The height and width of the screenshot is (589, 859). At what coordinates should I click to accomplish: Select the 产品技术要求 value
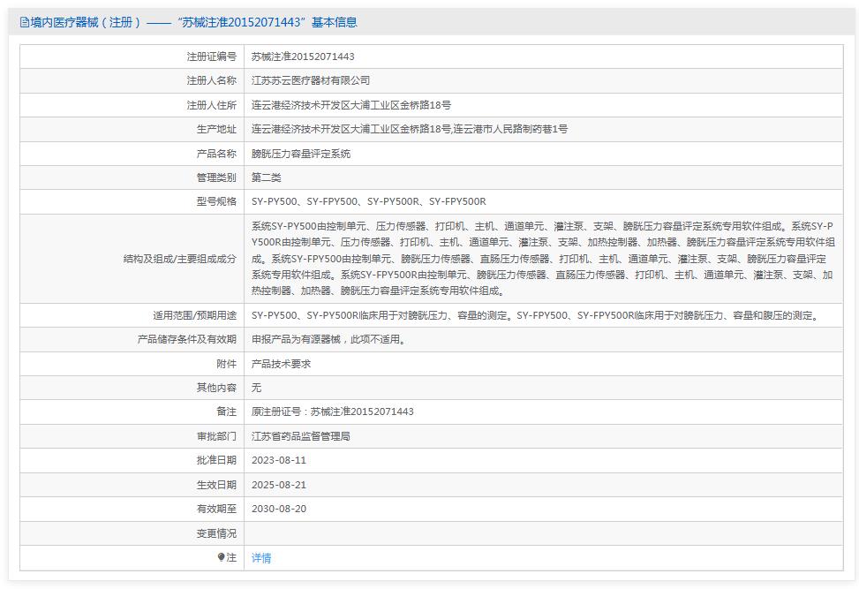pos(281,364)
